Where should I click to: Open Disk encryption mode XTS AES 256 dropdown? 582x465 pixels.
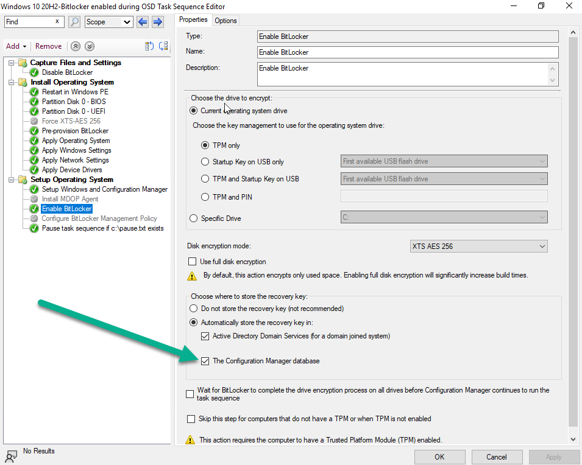click(x=478, y=246)
